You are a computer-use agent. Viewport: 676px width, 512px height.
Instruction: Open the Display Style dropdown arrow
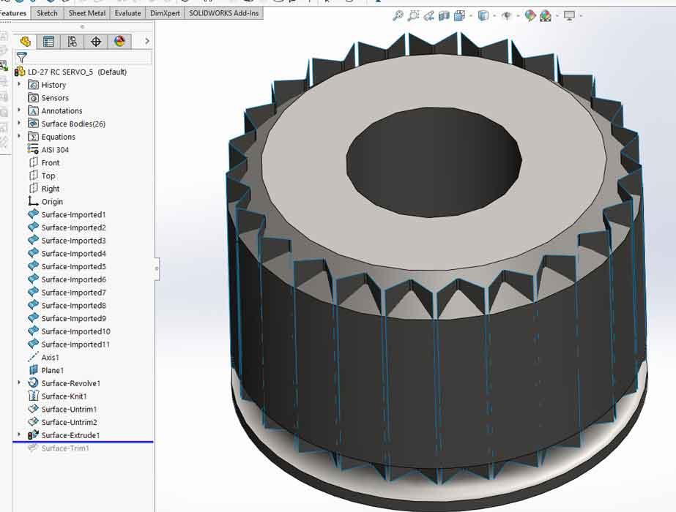click(x=494, y=16)
